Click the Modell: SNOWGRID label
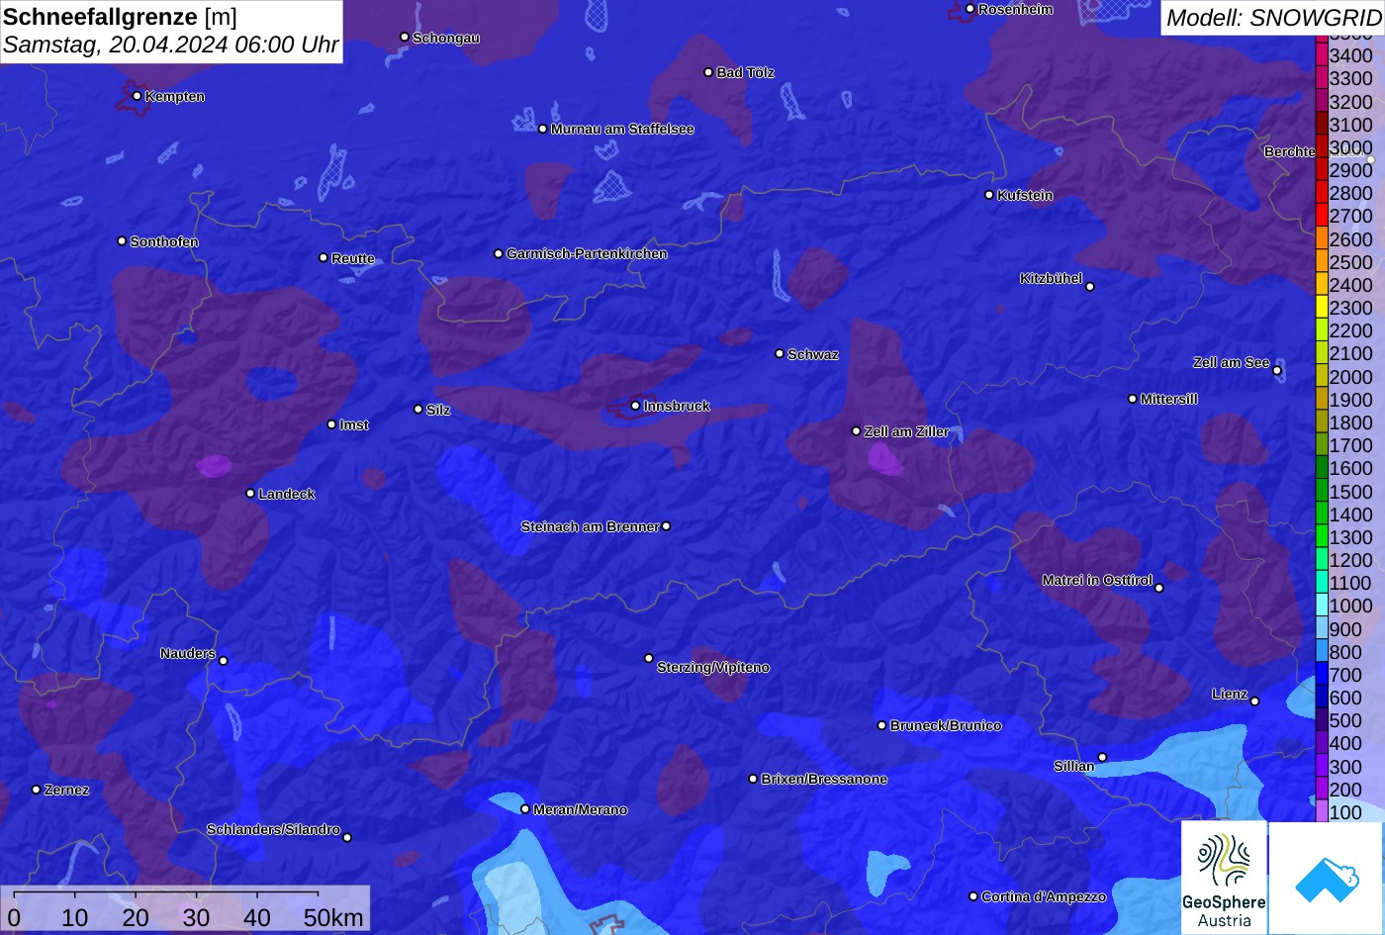Image resolution: width=1385 pixels, height=935 pixels. click(x=1273, y=18)
